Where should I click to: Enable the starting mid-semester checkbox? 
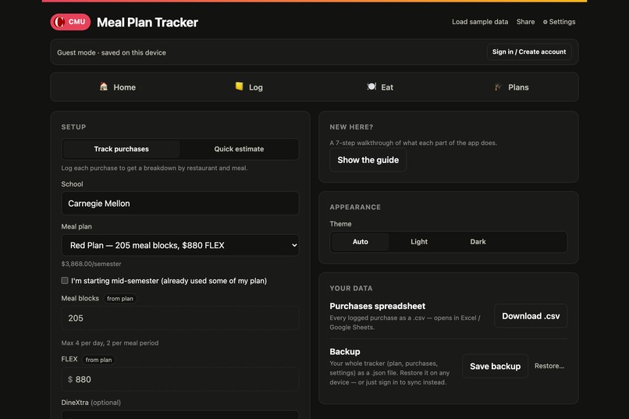pos(65,281)
